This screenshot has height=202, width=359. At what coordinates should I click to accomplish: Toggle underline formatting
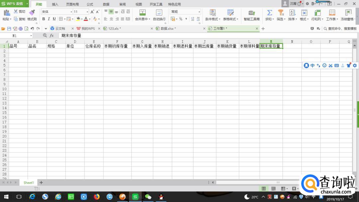coord(54,19)
